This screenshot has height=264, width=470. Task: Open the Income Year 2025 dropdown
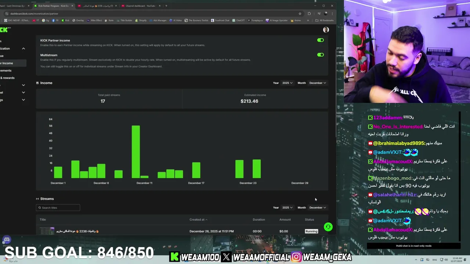[x=288, y=83]
